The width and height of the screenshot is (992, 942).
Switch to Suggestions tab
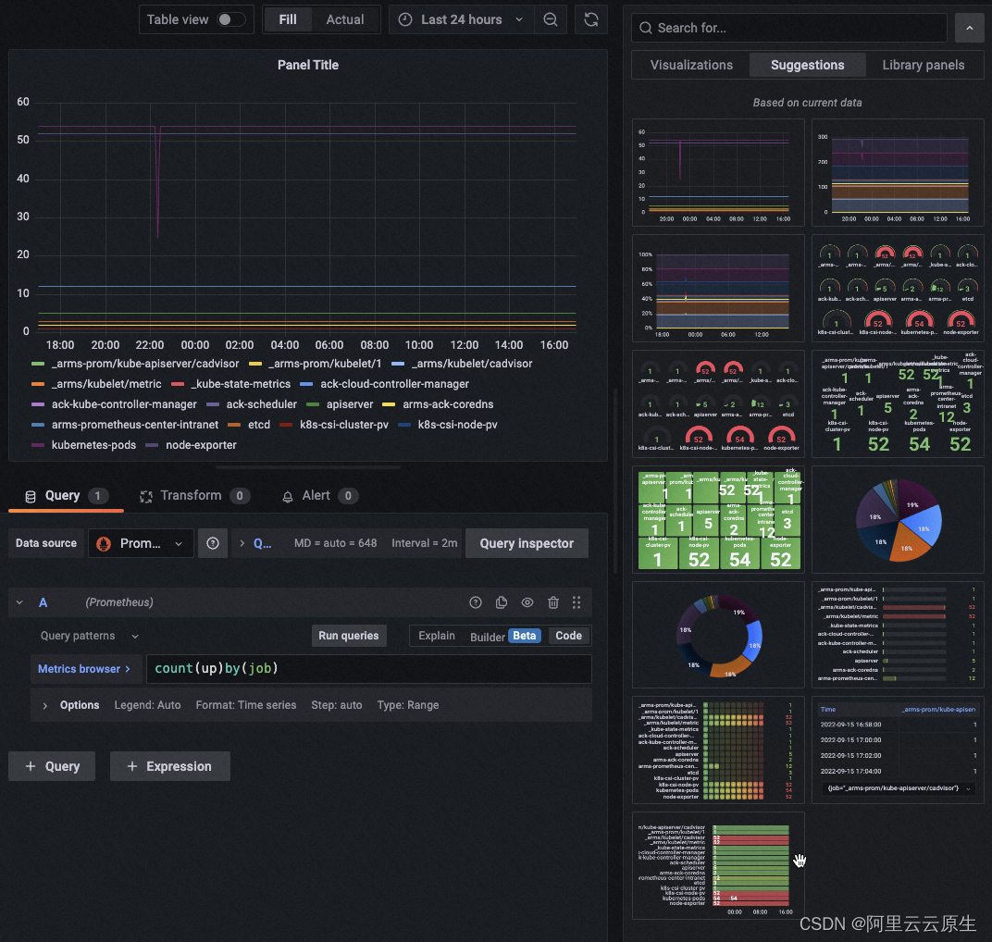[x=807, y=65]
